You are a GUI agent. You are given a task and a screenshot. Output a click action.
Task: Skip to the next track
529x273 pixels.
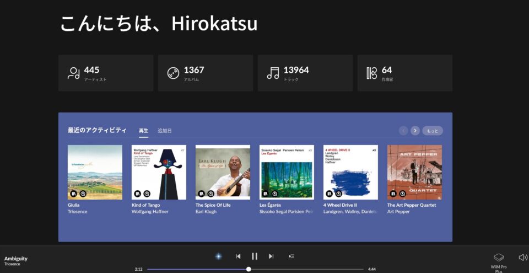tap(271, 256)
